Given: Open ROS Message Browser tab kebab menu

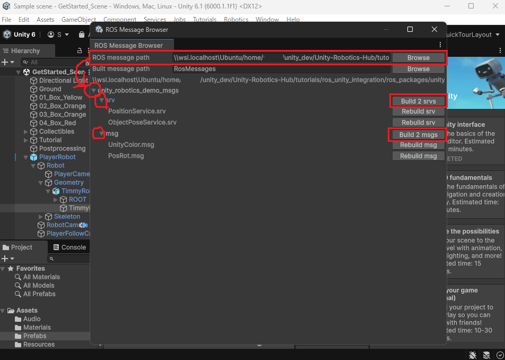Looking at the screenshot, I should 440,44.
